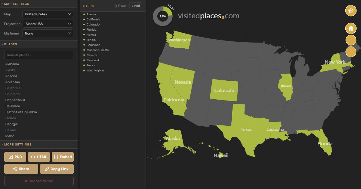Image resolution: width=361 pixels, height=189 pixels.
Task: Click the California step in Steps panel
Action: pyautogui.click(x=94, y=19)
